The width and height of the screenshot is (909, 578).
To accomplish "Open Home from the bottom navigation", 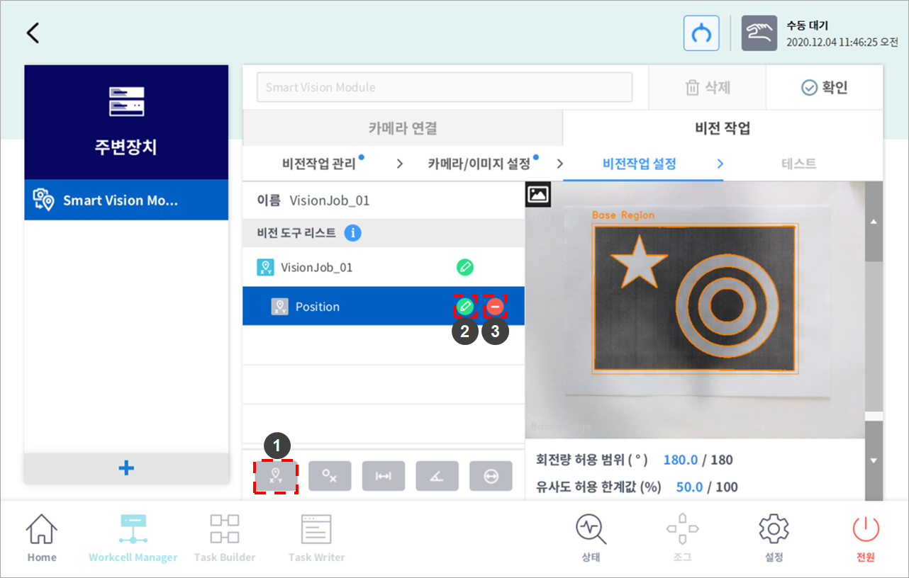I will click(x=42, y=538).
